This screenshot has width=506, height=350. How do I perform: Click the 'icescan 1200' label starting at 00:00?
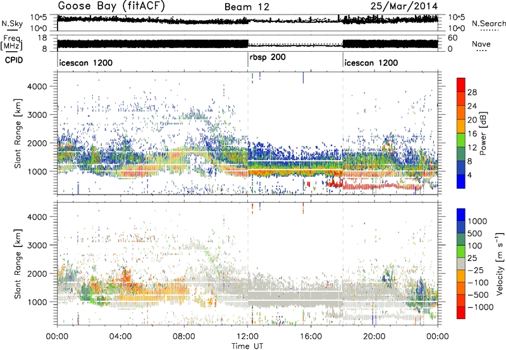(x=86, y=63)
